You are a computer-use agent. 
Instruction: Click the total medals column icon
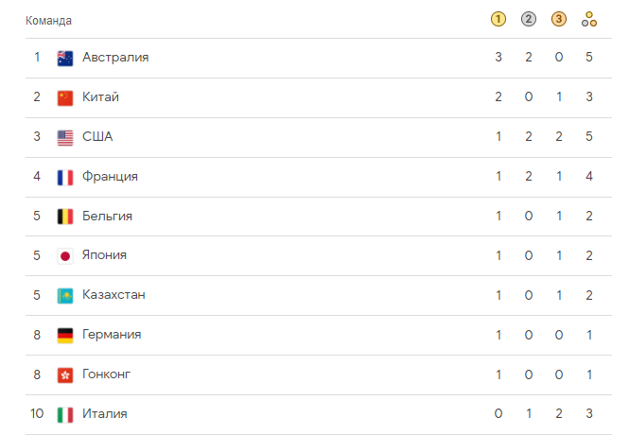[589, 19]
